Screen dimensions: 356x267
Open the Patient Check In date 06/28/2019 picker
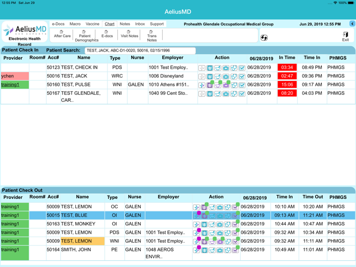[x=261, y=58]
